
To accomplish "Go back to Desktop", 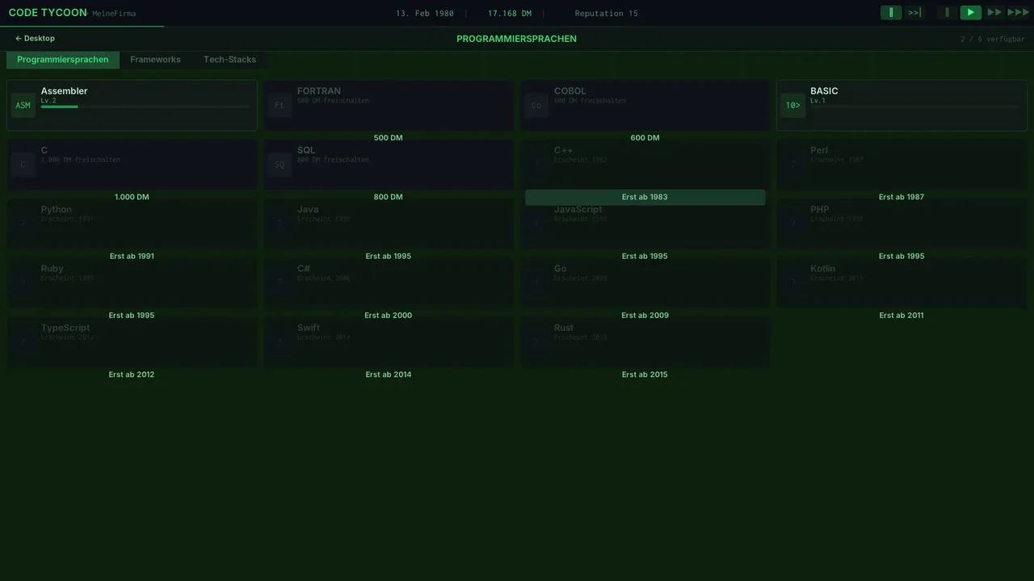I will click(x=35, y=39).
